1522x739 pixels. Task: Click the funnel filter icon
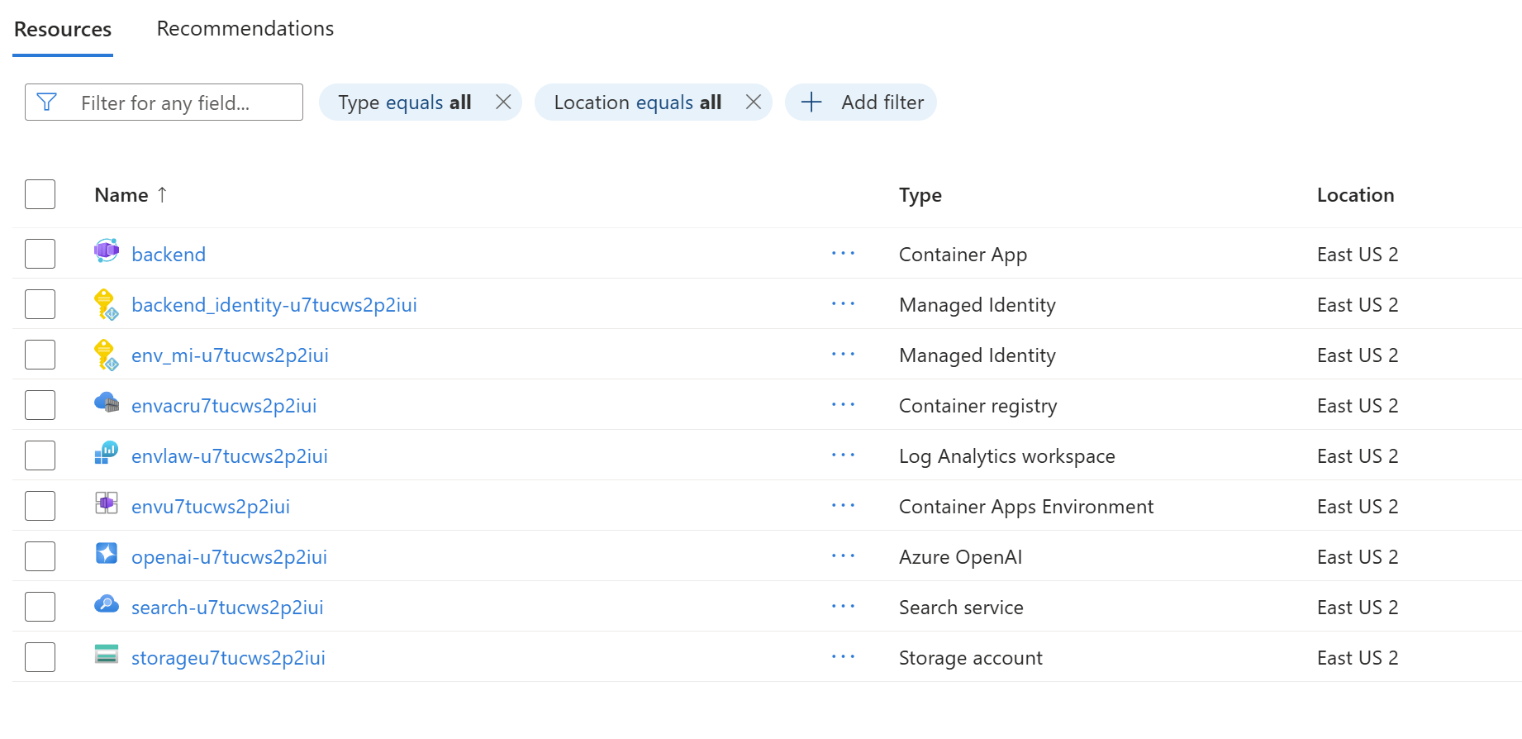(x=47, y=102)
